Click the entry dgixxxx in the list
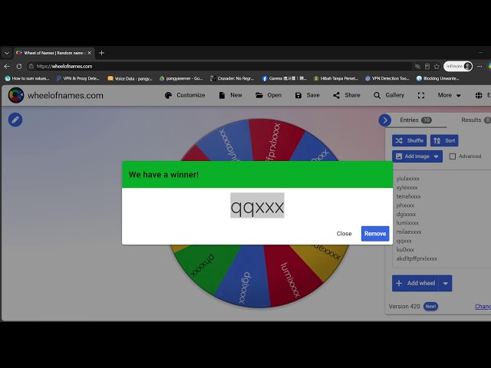The image size is (491, 368). coord(406,214)
